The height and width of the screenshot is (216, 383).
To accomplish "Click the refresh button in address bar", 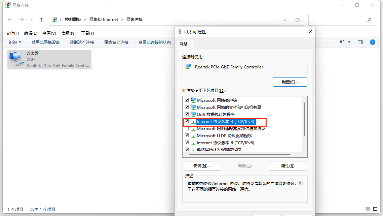I will 297,20.
